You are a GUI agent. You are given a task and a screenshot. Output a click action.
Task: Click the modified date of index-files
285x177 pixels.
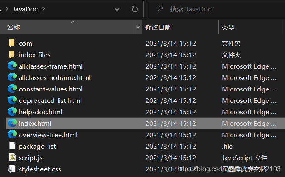[170, 55]
